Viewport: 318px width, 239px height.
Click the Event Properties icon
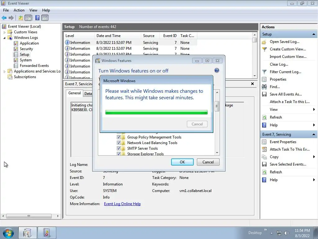[264, 142]
